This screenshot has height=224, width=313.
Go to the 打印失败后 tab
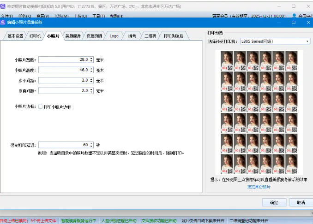tap(173, 36)
